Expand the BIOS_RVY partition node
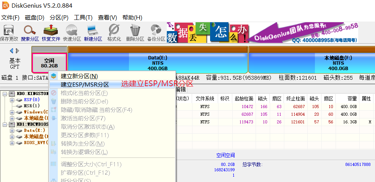Image resolution: width=375 pixels, height=182 pixels. pos(12,143)
